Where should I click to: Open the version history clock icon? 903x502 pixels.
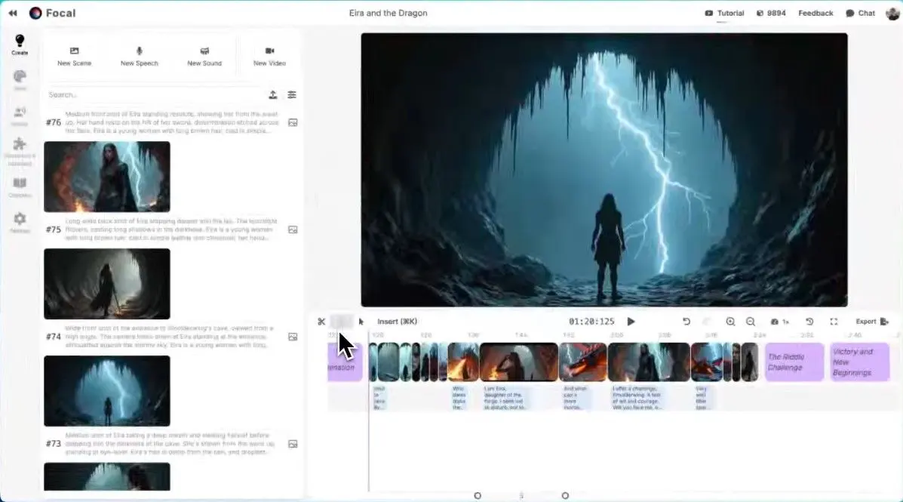tap(809, 322)
